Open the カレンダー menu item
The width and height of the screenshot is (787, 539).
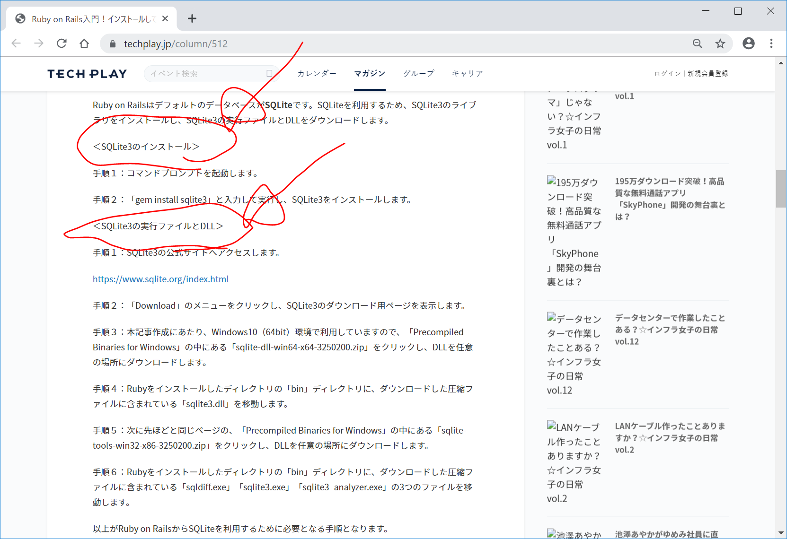point(317,73)
